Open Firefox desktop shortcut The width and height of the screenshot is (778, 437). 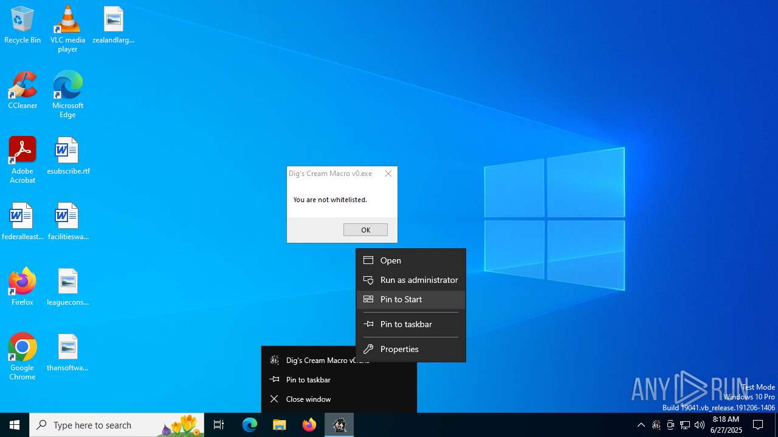click(x=22, y=288)
